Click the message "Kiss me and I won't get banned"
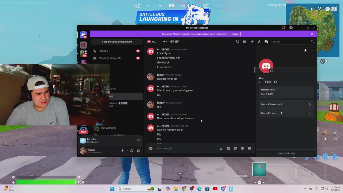The width and height of the screenshot is (343, 193). point(176,118)
